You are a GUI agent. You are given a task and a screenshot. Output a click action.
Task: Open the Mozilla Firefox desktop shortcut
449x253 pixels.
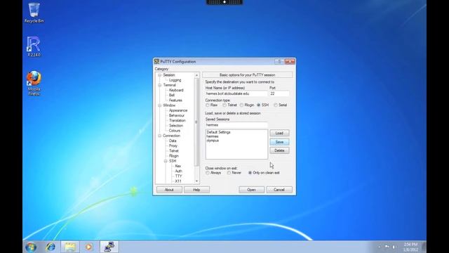pyautogui.click(x=34, y=83)
